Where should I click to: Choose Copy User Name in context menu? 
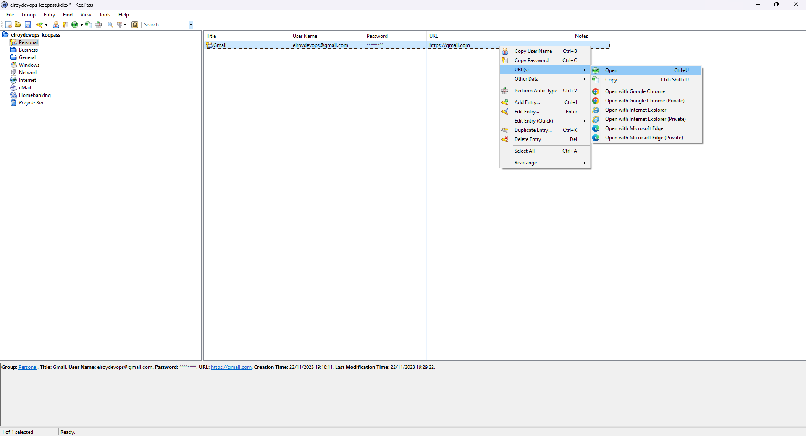click(545, 51)
